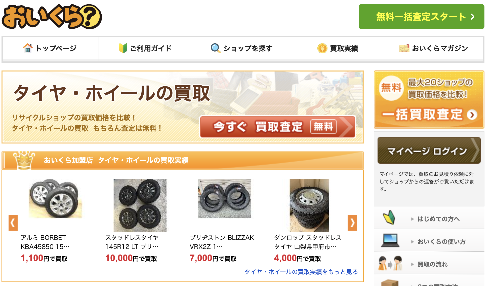Follow the タイヤ・ホイールの買取実績をもっと見る link
The height and width of the screenshot is (286, 495).
coord(301,272)
